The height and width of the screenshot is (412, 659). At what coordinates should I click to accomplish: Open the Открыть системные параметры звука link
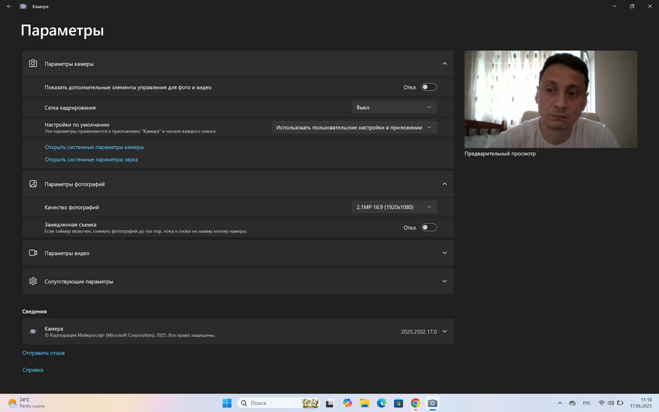(91, 159)
